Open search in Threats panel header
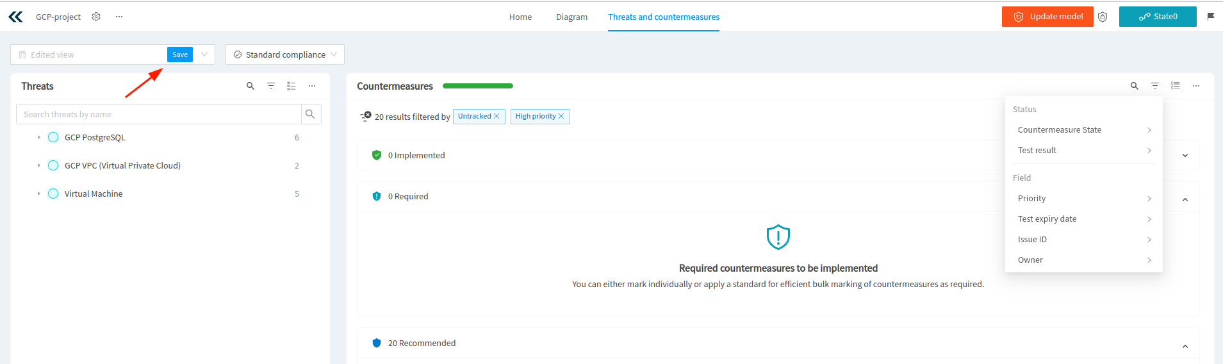 tap(250, 86)
